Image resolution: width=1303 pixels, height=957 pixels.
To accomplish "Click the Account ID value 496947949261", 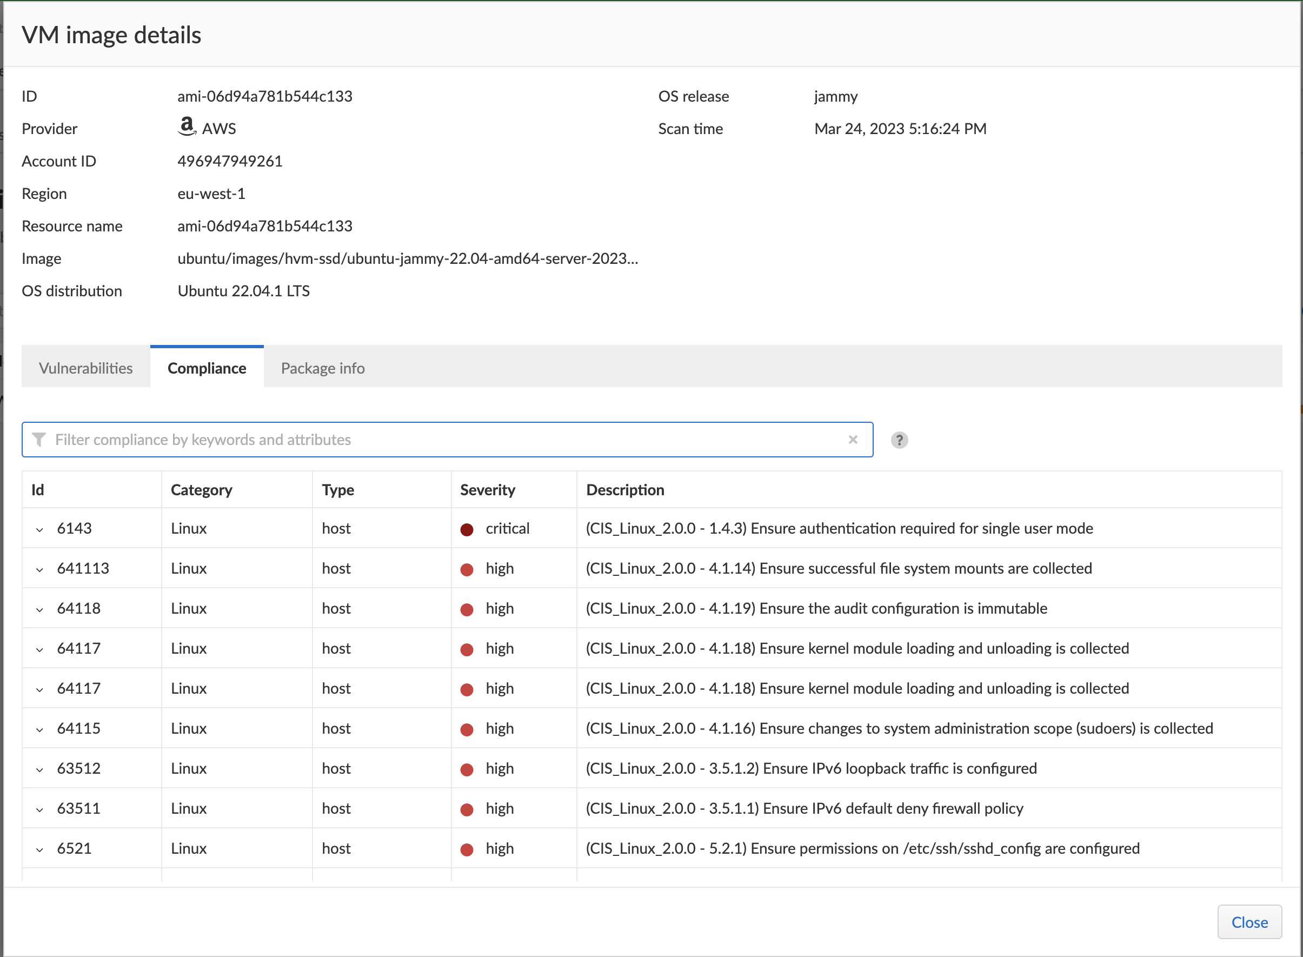I will coord(230,161).
